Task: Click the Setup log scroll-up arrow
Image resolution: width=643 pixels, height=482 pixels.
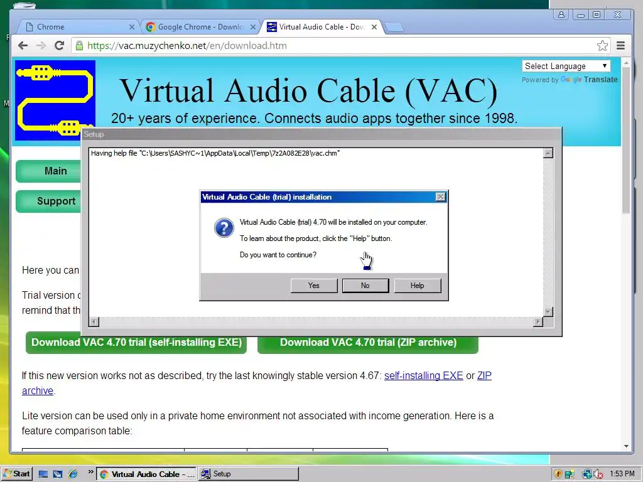Action: coord(548,153)
